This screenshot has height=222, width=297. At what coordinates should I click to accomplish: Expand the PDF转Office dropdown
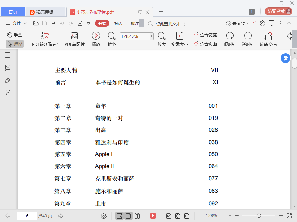(57, 44)
